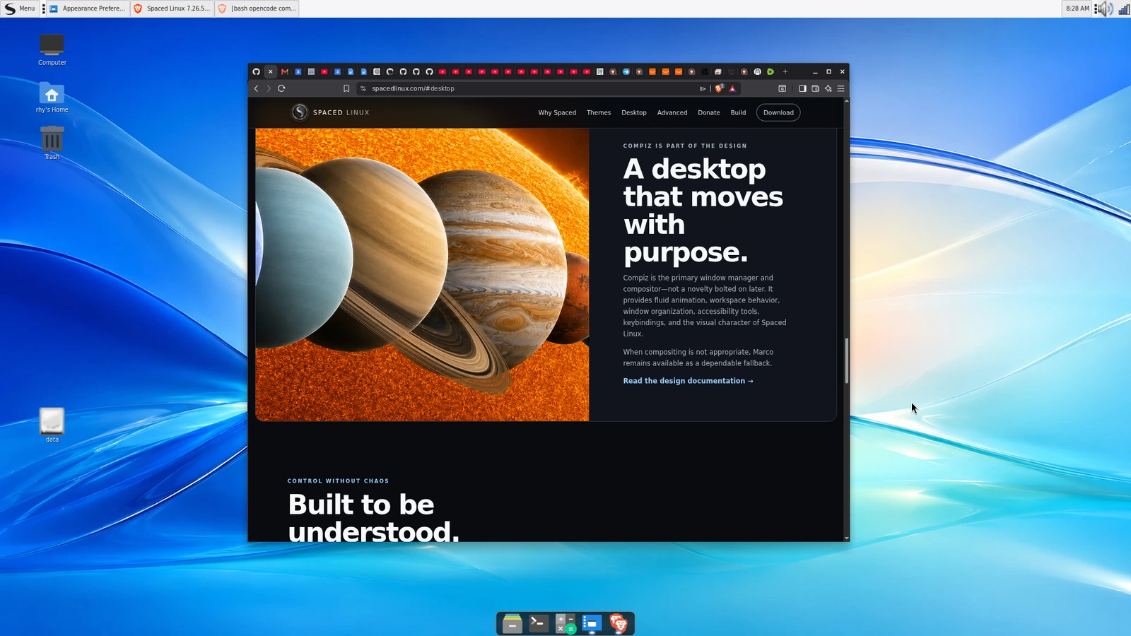Reload the spacedlinux.com page
The image size is (1131, 636).
pyautogui.click(x=281, y=88)
